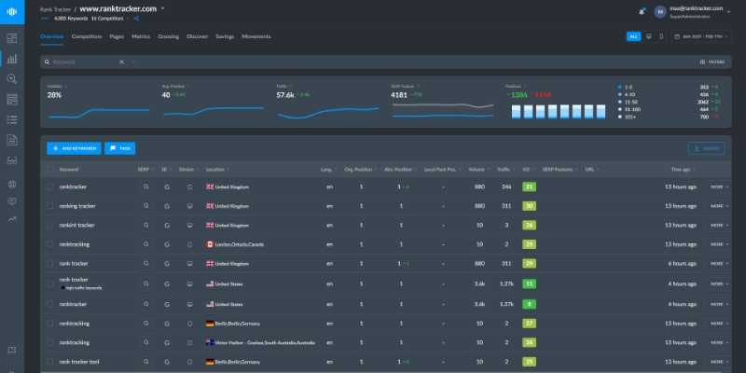Expand MORE menu for rank tracker tool row
This screenshot has height=373, width=746.
719,362
